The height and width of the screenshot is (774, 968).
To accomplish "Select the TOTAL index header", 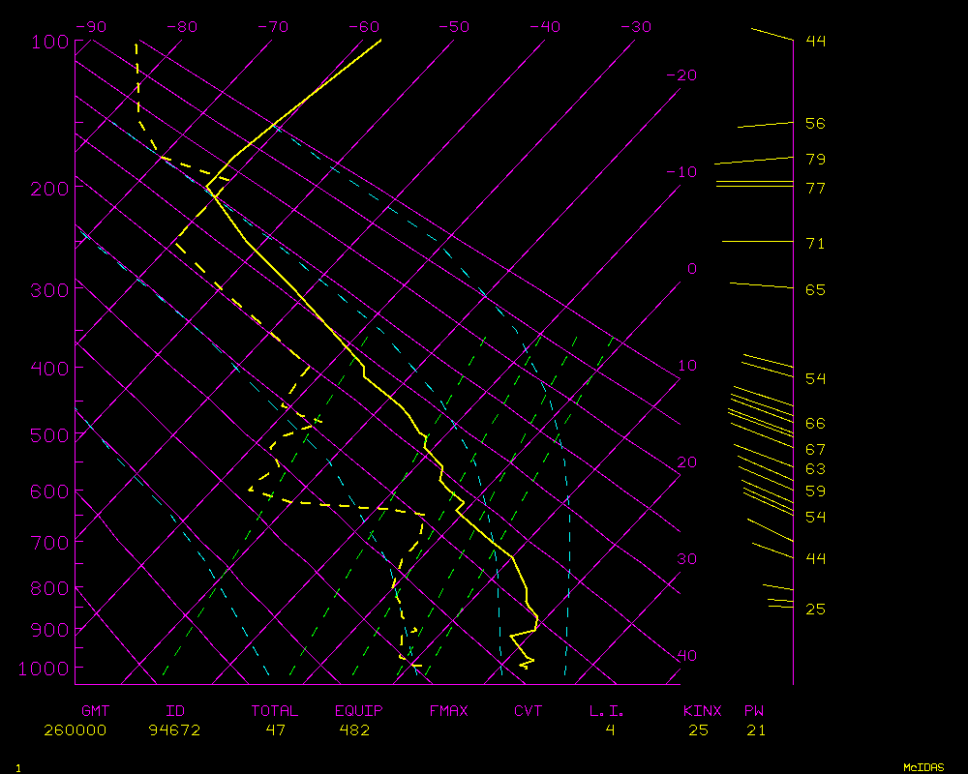I will (x=275, y=711).
